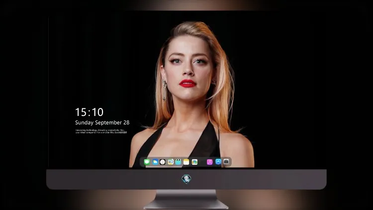Click the 15:10 clock display
The width and height of the screenshot is (373, 210).
point(90,112)
